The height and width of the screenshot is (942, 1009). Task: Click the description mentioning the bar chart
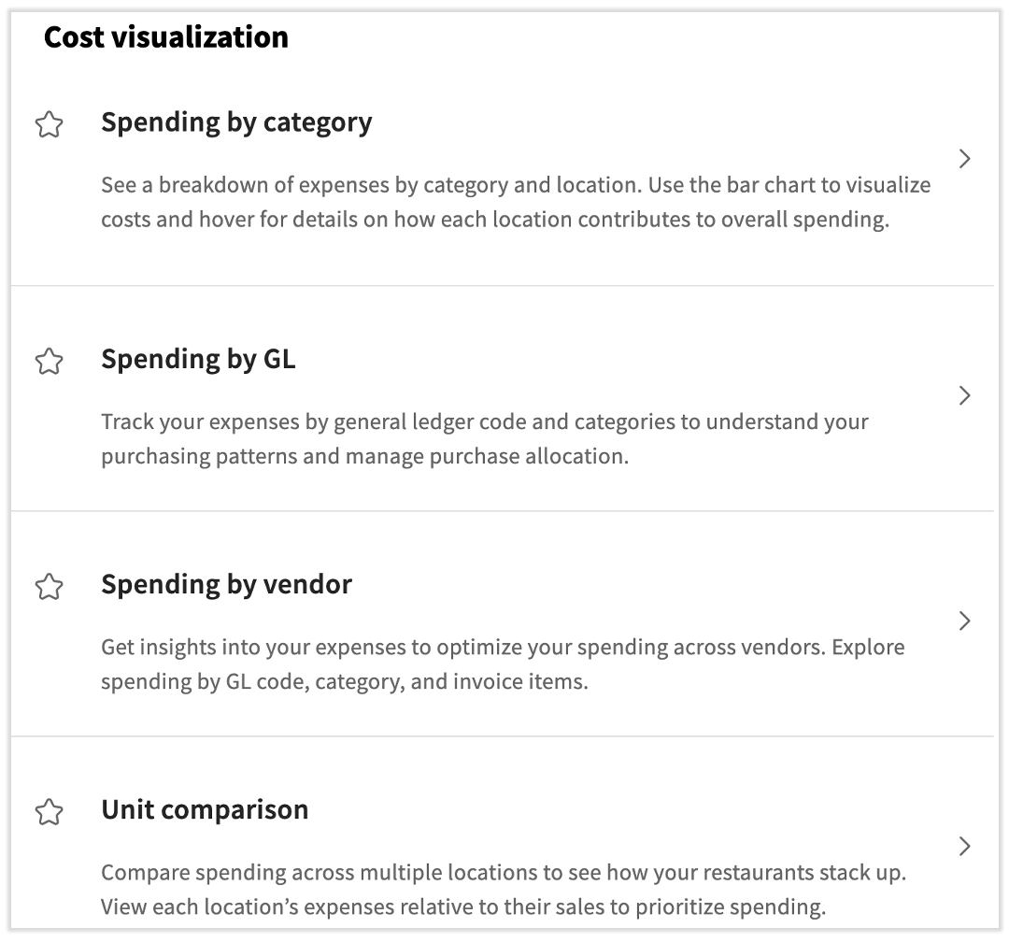(x=516, y=202)
